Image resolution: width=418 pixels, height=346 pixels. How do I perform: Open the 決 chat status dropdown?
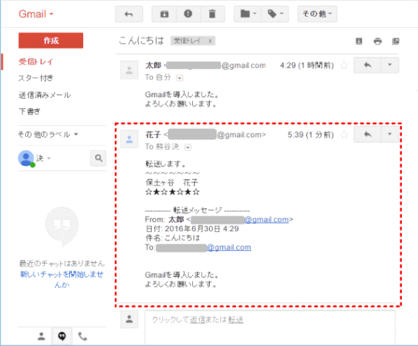tap(43, 158)
